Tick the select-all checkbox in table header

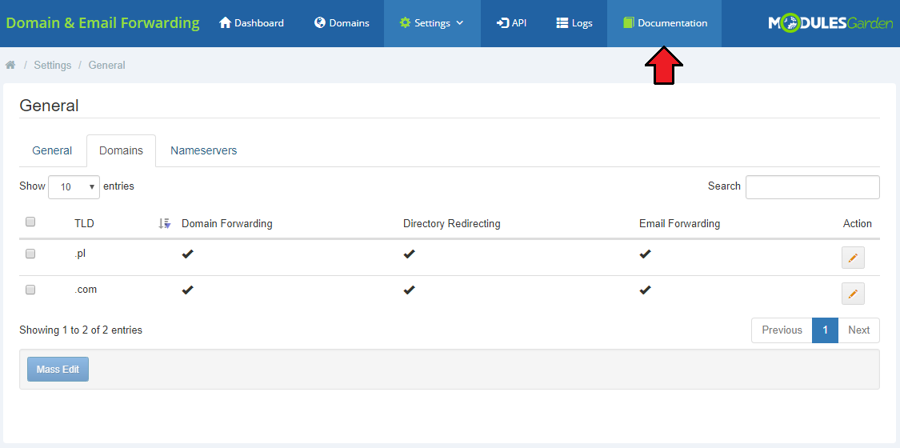coord(30,222)
